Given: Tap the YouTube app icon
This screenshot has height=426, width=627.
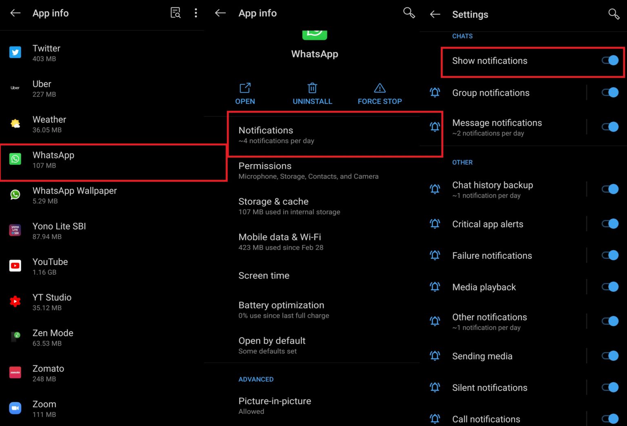Looking at the screenshot, I should (x=15, y=266).
